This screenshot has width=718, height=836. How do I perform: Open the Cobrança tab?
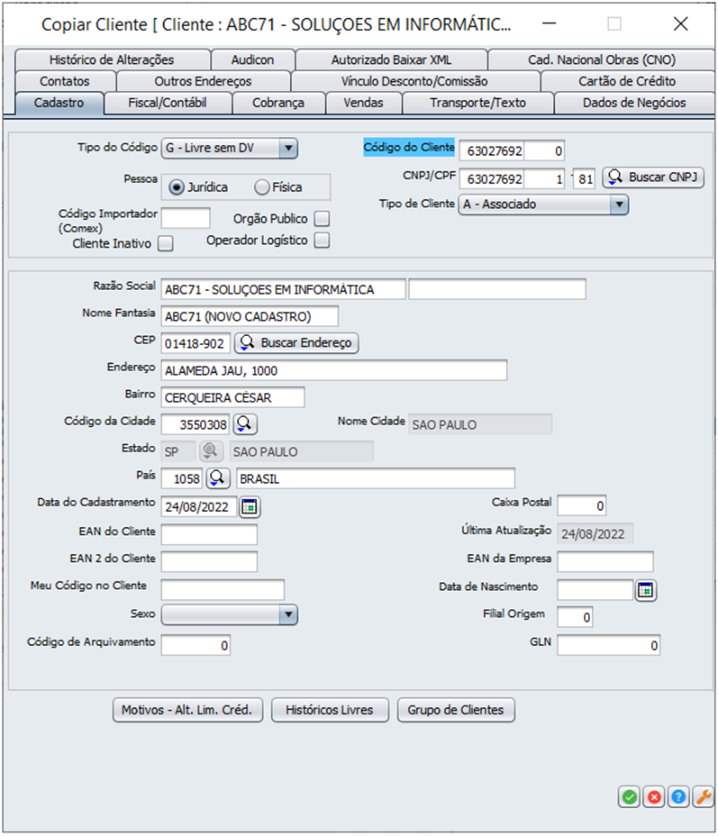click(278, 103)
